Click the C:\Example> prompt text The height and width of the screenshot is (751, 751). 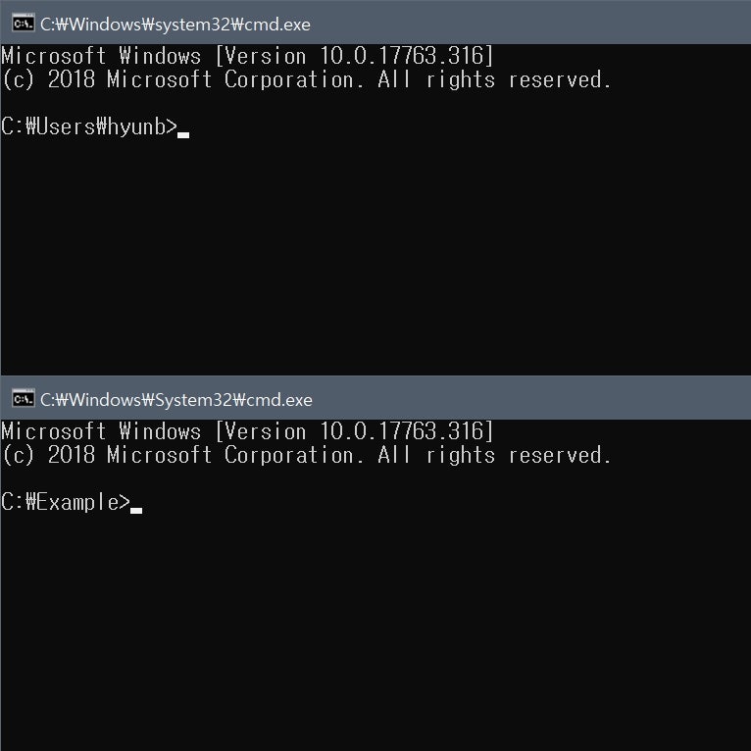point(66,503)
